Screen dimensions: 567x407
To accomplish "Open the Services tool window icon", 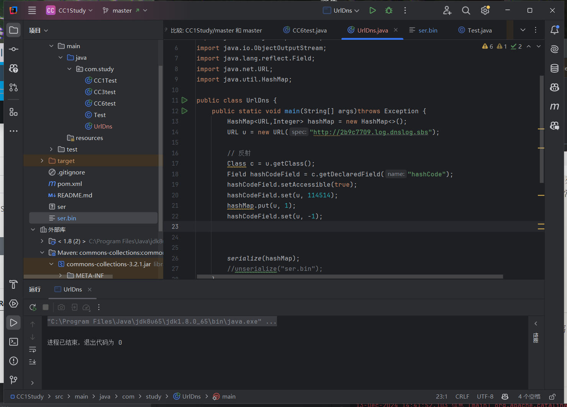I will point(13,303).
